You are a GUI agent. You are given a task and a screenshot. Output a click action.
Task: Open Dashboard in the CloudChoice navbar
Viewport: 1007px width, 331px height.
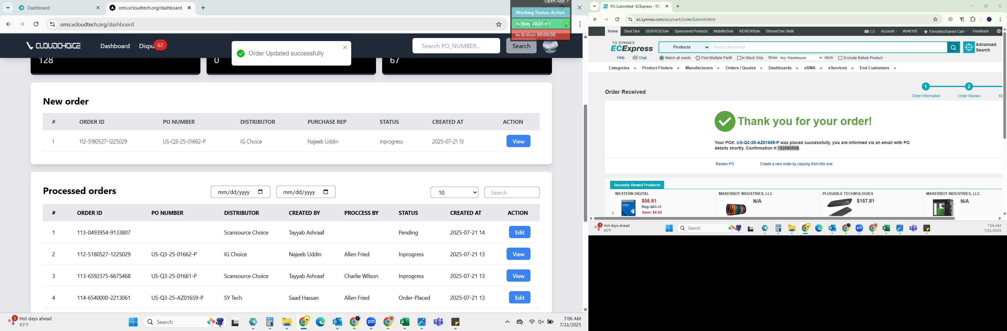[x=115, y=46]
